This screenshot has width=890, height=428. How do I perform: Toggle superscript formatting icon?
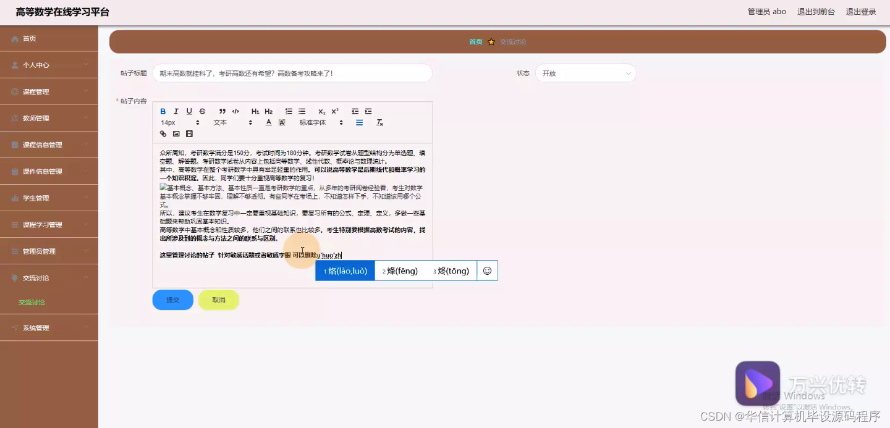point(335,111)
